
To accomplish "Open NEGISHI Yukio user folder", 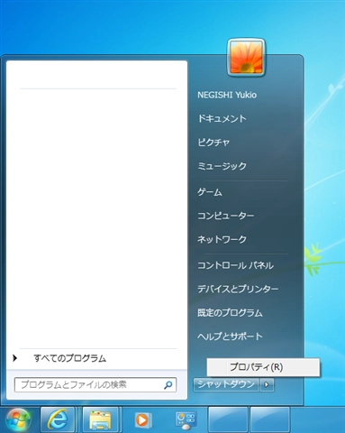I will coord(227,95).
